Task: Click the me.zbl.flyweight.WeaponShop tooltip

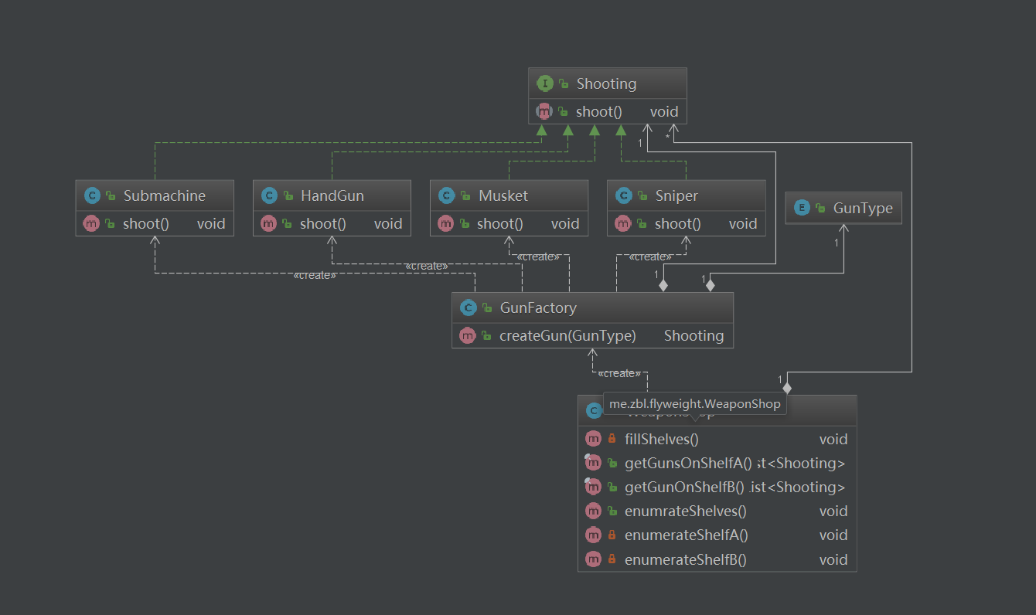Action: [x=694, y=403]
